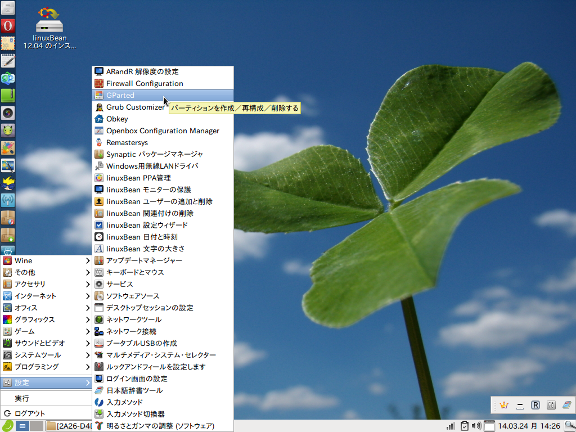Switch to the second gray workspace

tap(37, 426)
